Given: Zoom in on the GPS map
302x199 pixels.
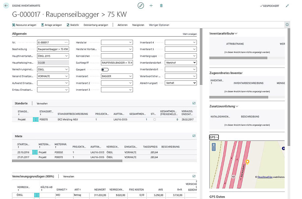Looking at the screenshot, I should click(x=214, y=145).
